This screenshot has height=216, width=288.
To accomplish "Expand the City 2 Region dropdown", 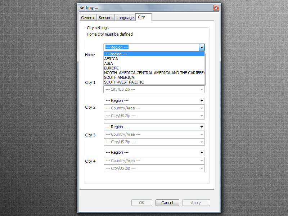I will (x=154, y=100).
